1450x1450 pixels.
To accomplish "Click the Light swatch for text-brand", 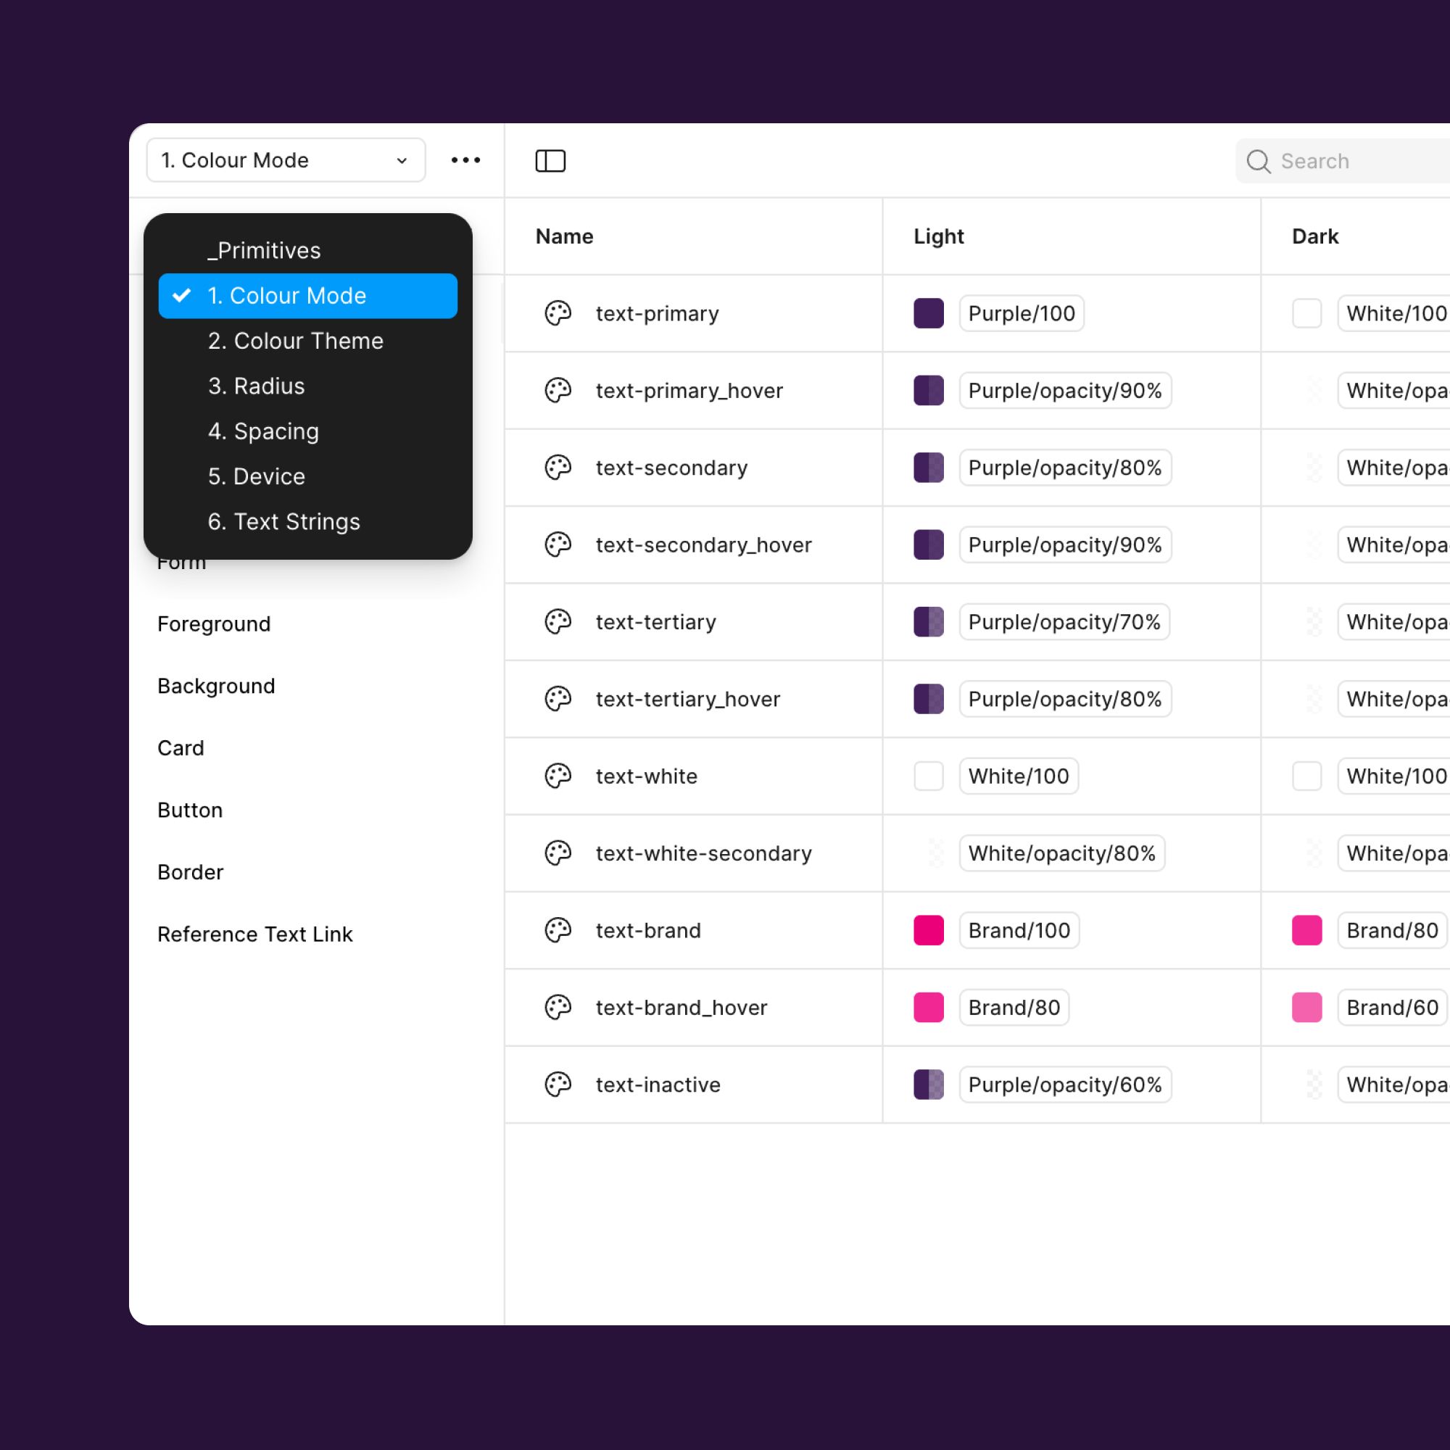I will pos(929,930).
